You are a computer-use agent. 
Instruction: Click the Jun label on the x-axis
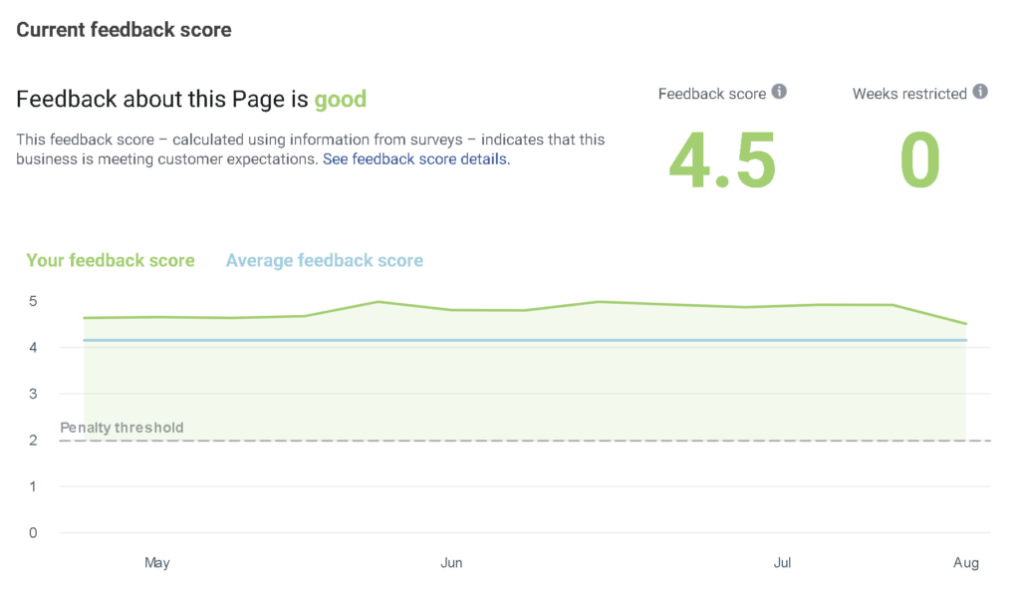pos(451,563)
